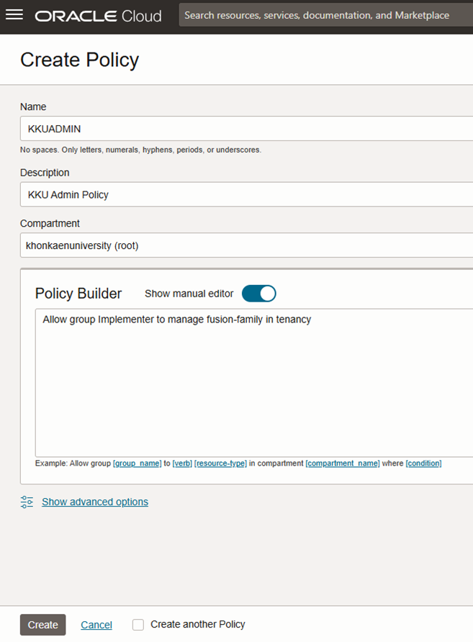Click the Policy Builder heading
The width and height of the screenshot is (473, 642).
(x=78, y=294)
